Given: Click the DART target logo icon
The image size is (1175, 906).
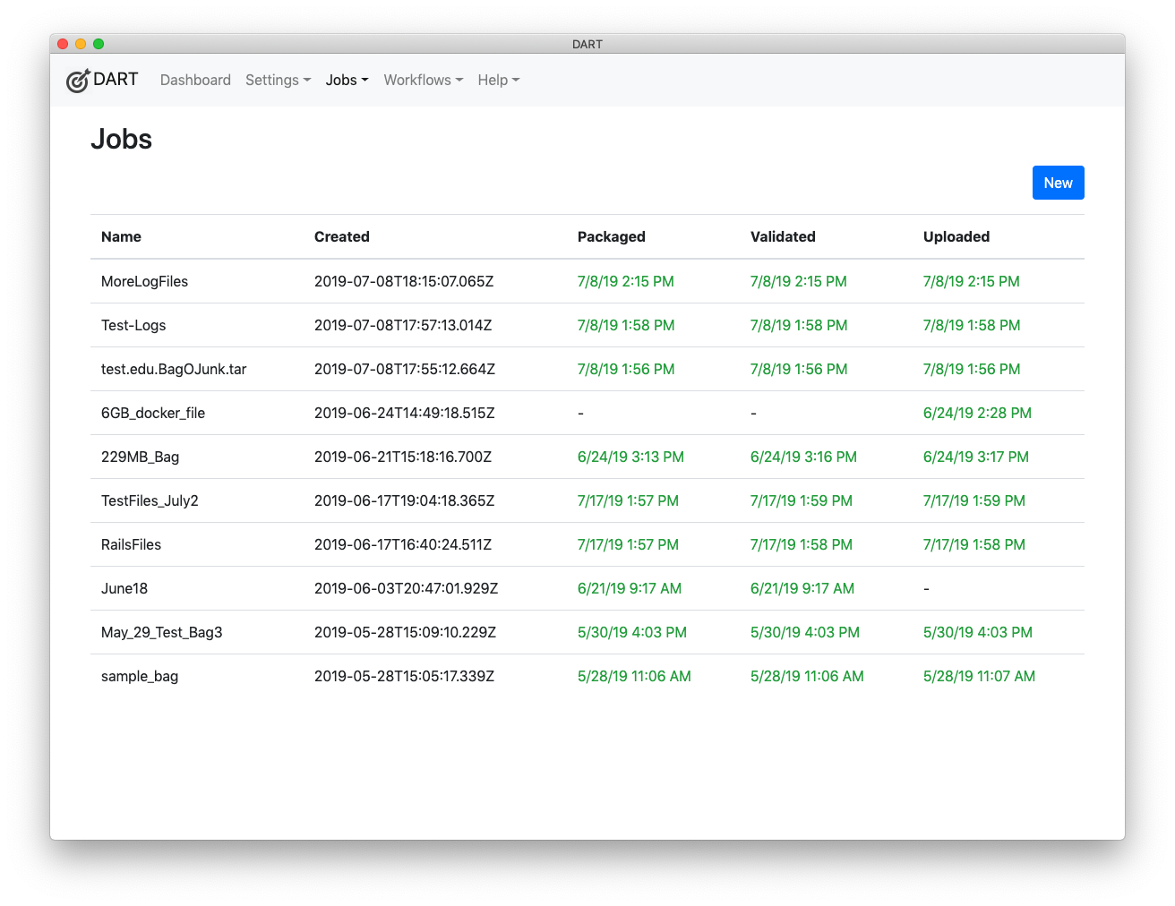Looking at the screenshot, I should 78,81.
